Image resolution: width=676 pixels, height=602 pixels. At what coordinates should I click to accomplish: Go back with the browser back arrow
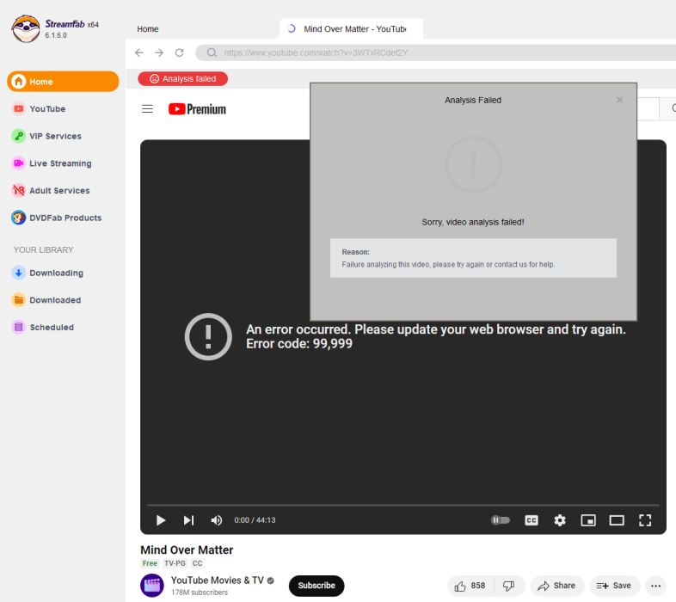click(x=138, y=52)
